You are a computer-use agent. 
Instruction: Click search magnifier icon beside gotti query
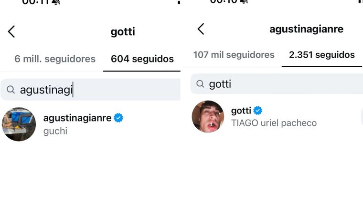pyautogui.click(x=200, y=84)
